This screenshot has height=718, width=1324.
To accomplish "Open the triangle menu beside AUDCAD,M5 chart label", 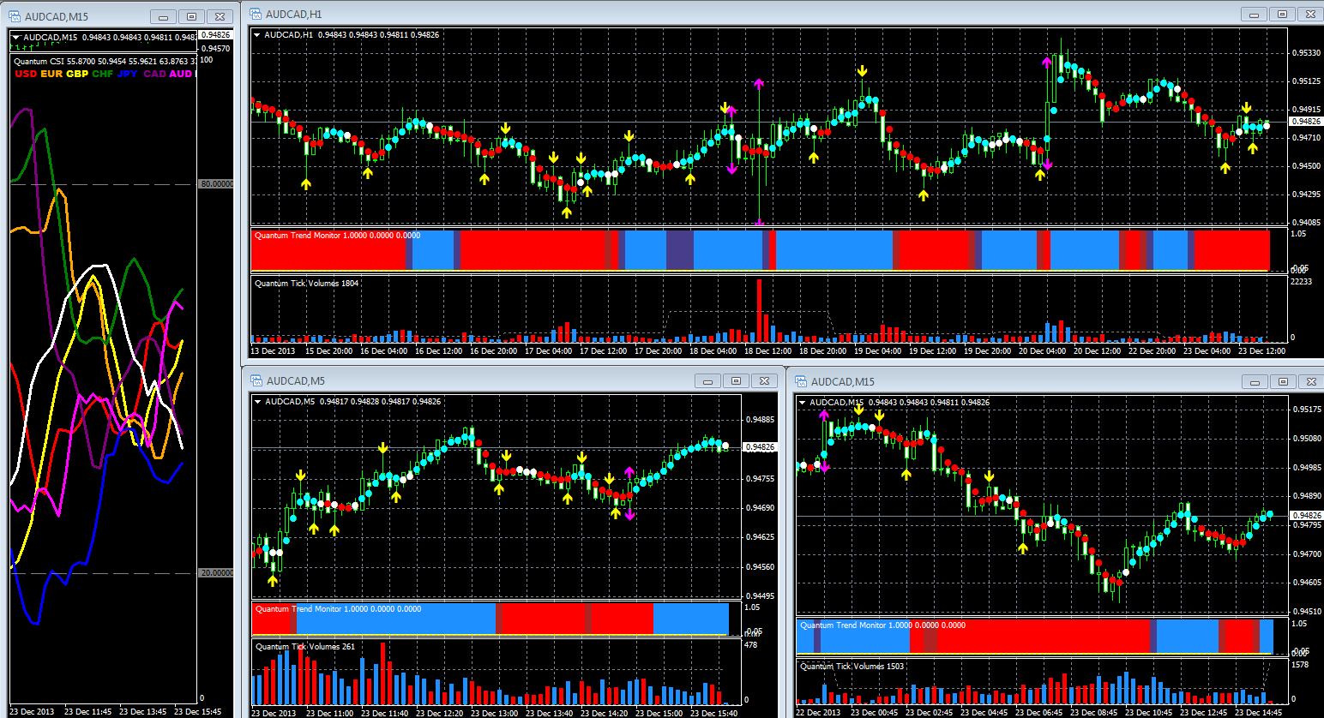I will pos(258,402).
